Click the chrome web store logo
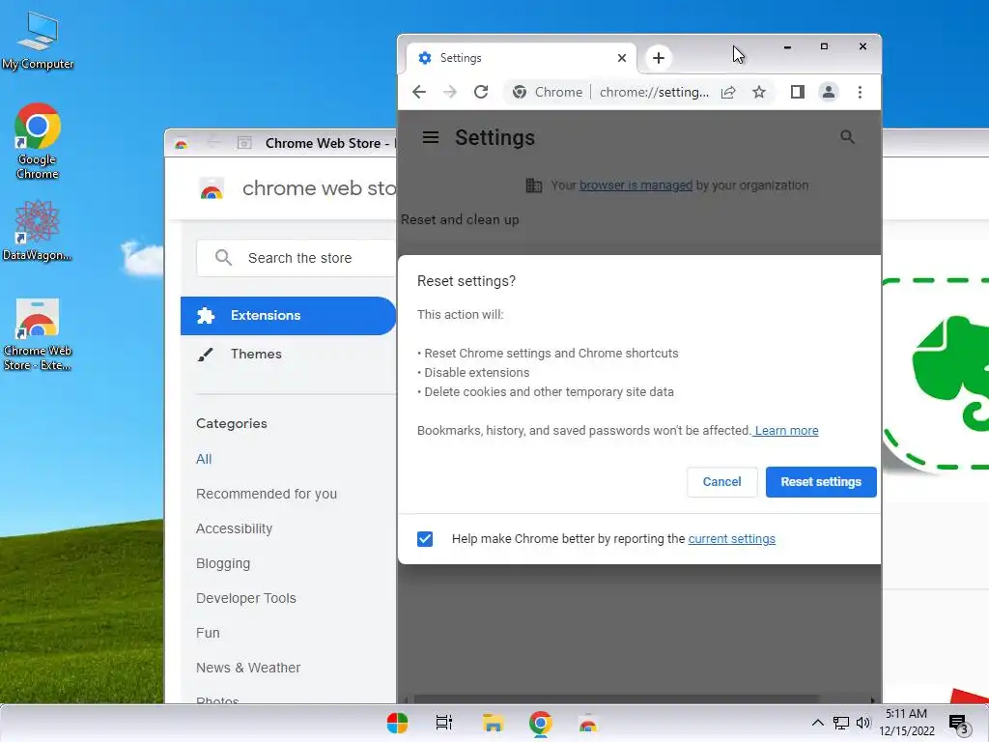This screenshot has height=742, width=989. [x=212, y=188]
